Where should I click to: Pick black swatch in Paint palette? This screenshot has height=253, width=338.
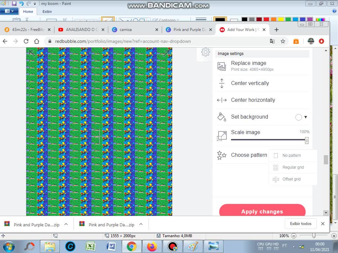click(244, 19)
